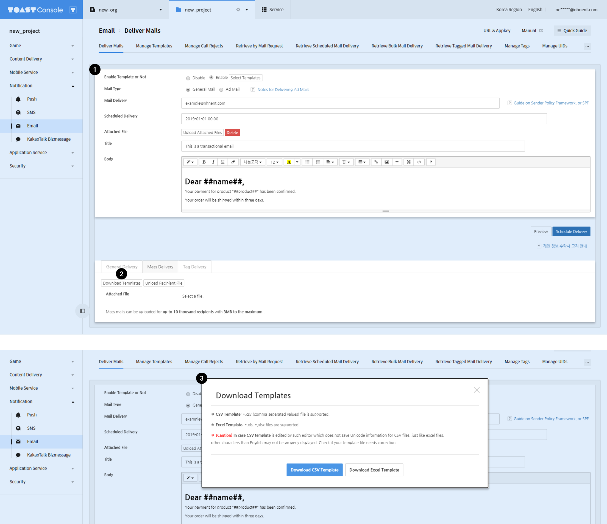Insert a link in the Body editor
The image size is (607, 524).
[x=376, y=162]
